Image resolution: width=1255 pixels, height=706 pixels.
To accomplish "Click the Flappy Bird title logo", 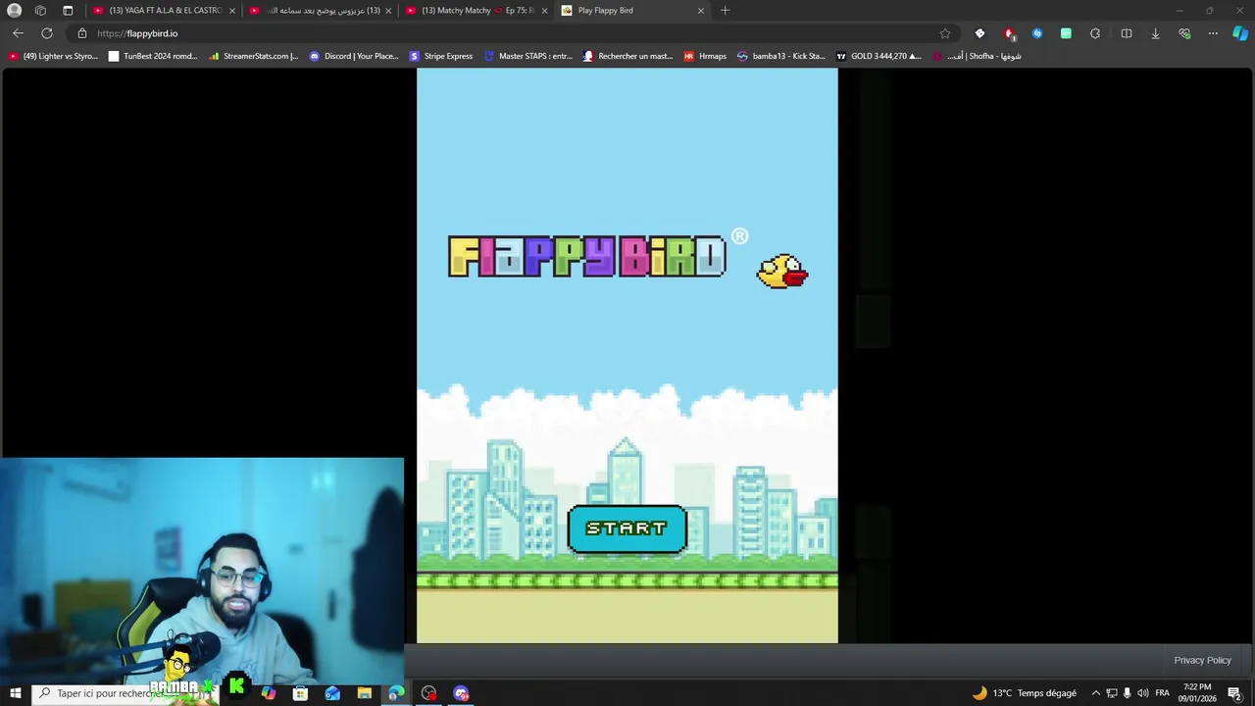I will (x=586, y=257).
